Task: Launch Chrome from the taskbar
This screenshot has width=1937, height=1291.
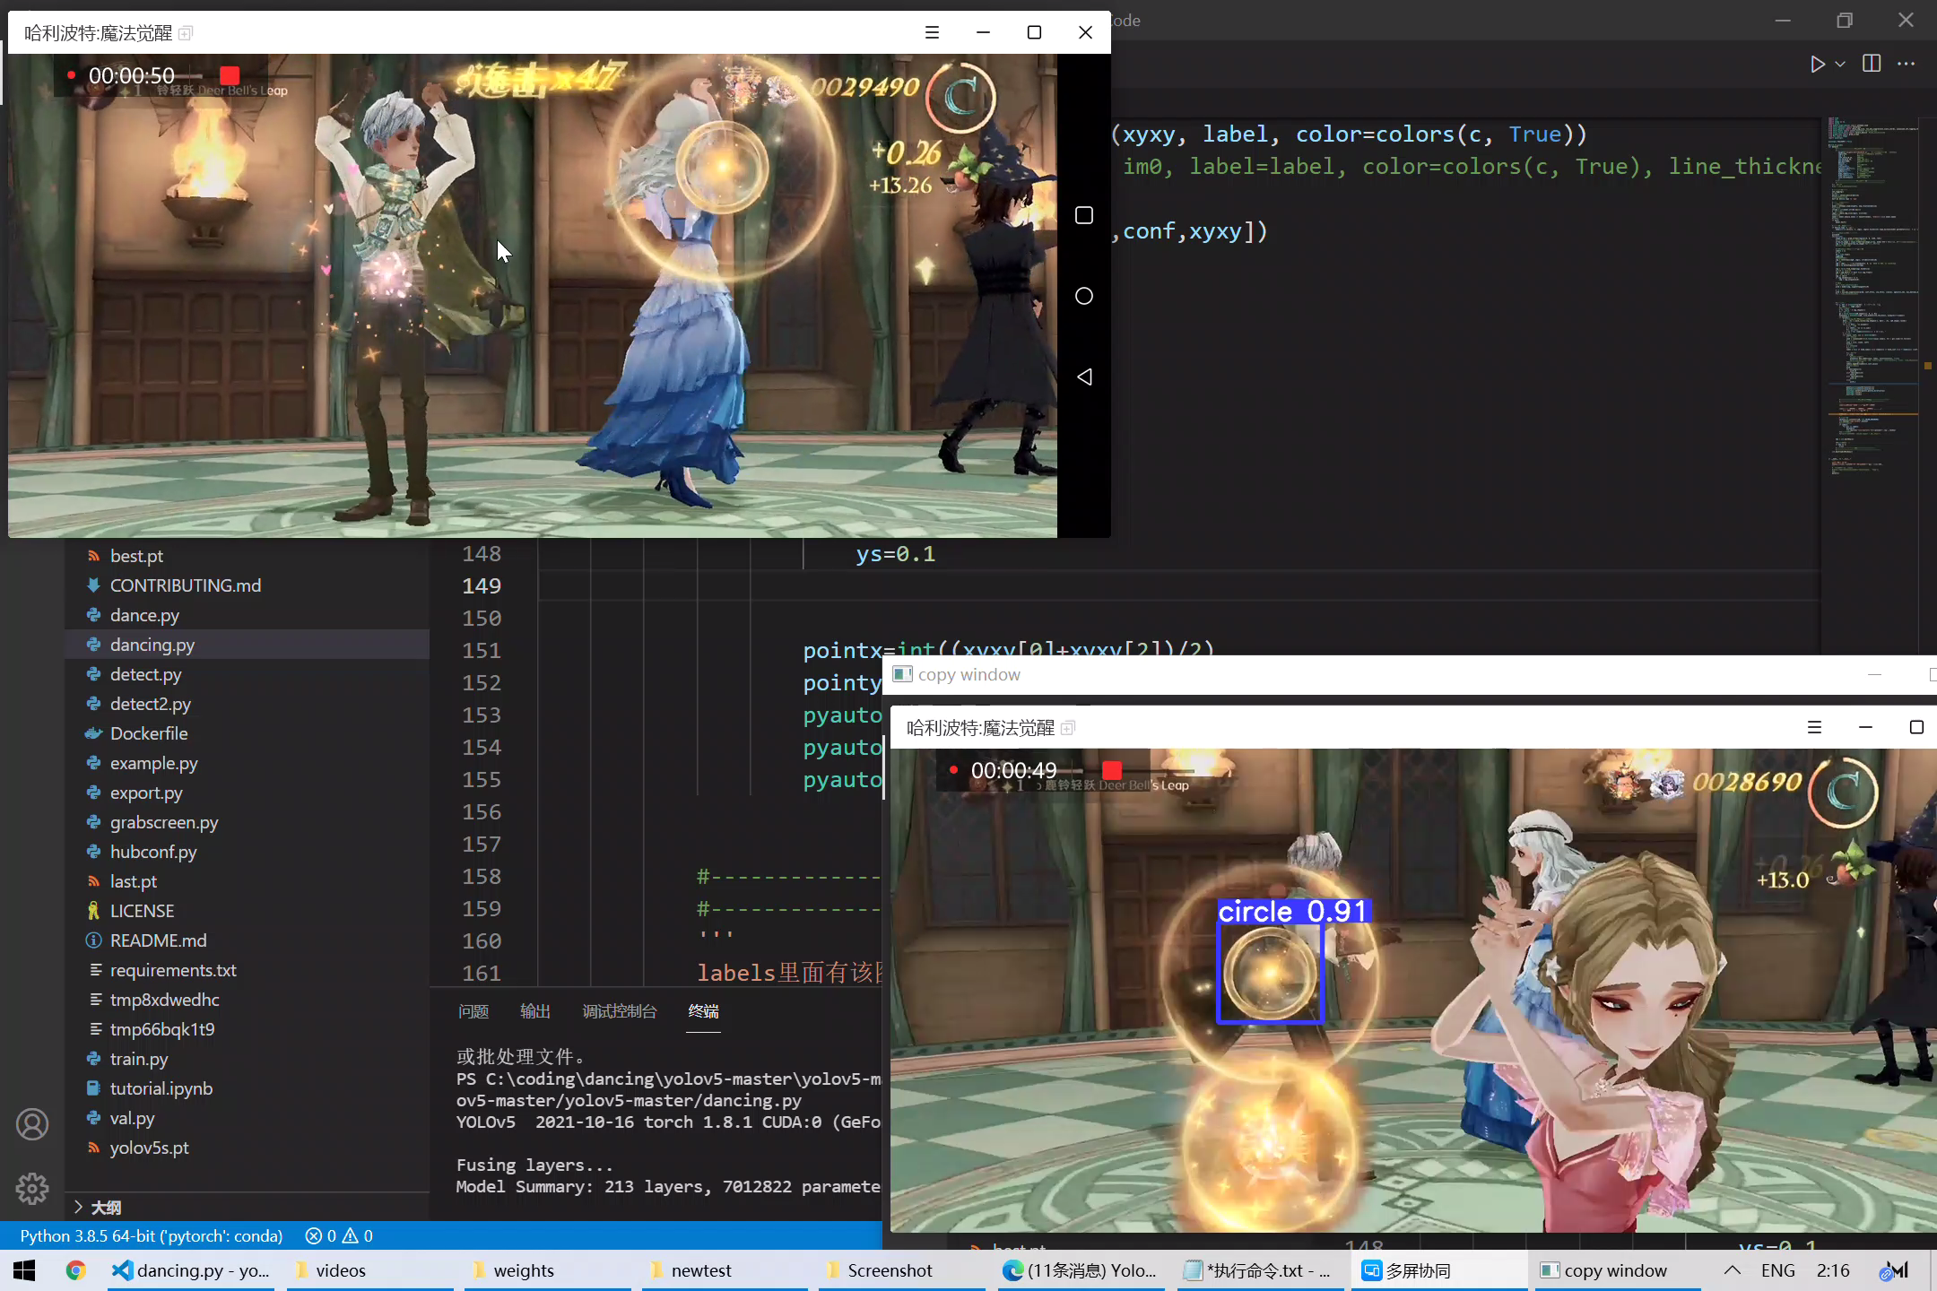Action: click(x=75, y=1269)
